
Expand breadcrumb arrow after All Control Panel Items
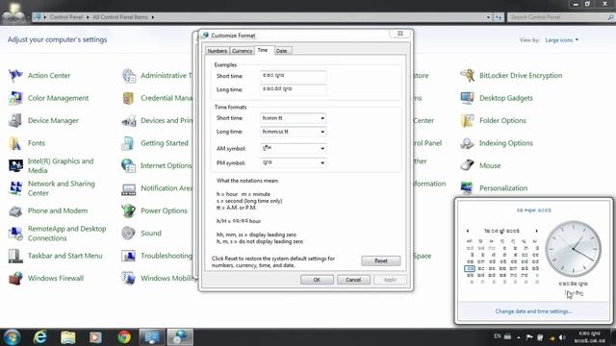point(153,17)
